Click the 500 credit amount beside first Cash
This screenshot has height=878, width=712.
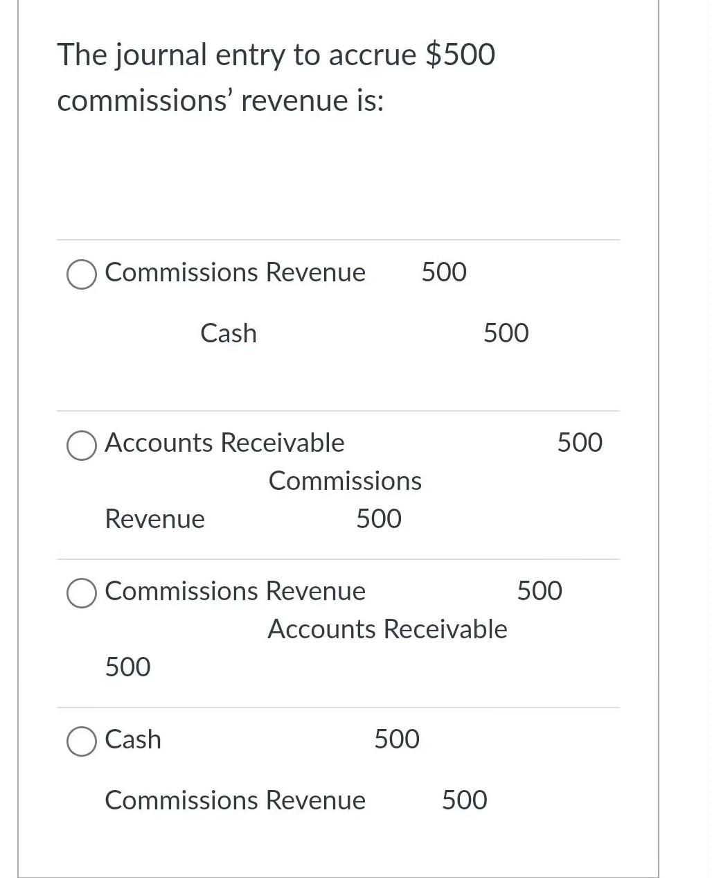pos(506,333)
